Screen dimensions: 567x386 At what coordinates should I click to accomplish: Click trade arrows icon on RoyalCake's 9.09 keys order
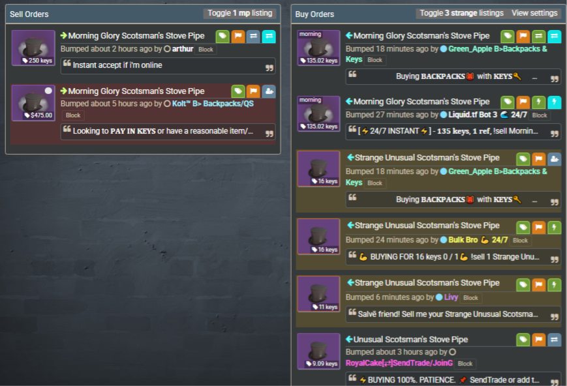(x=554, y=340)
